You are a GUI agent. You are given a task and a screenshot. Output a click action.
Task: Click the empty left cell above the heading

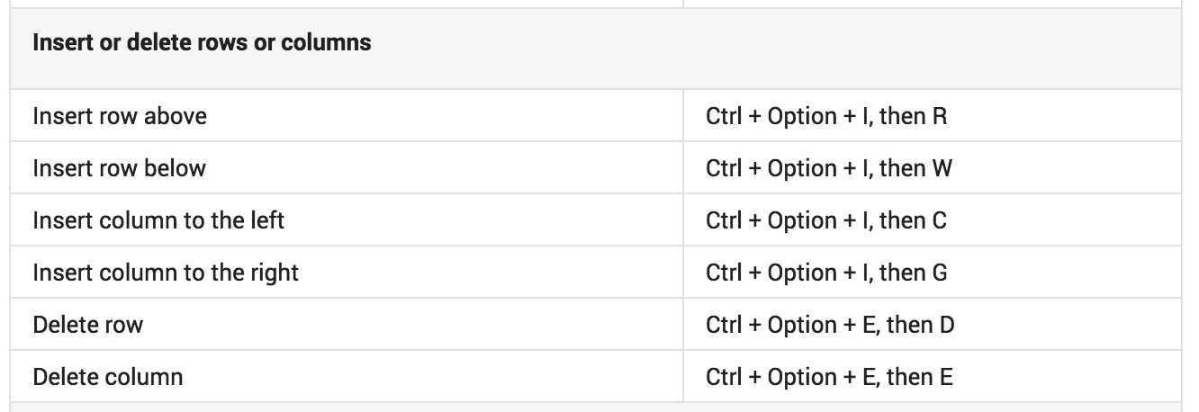tap(347, 4)
